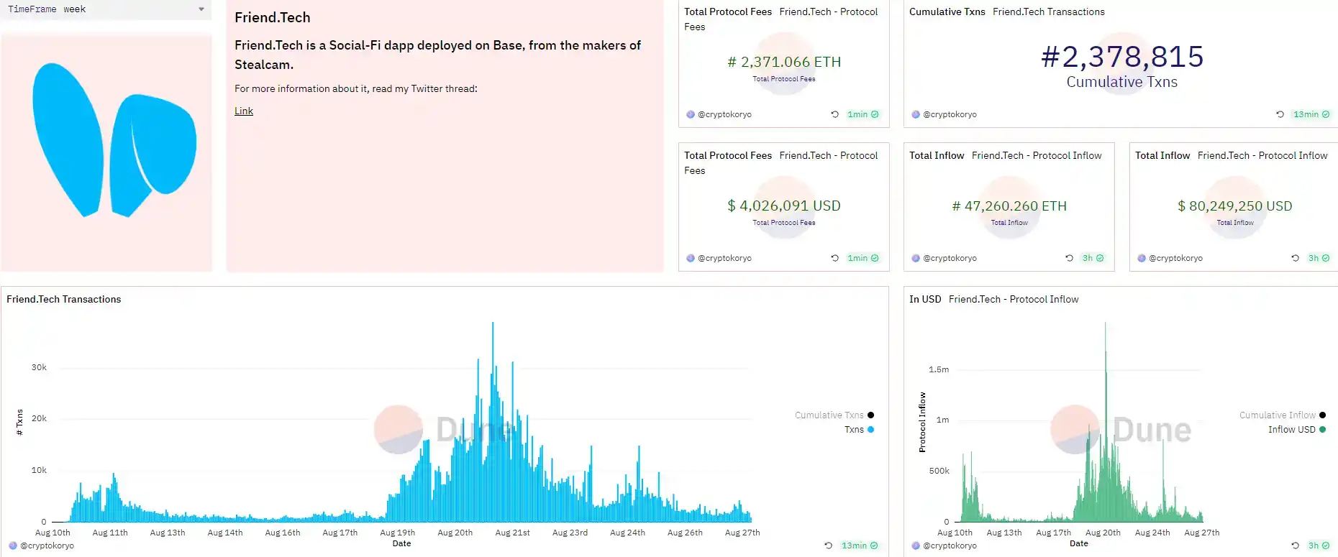Click the $ 80,249,250 USD value
The height and width of the screenshot is (557, 1338).
1235,206
